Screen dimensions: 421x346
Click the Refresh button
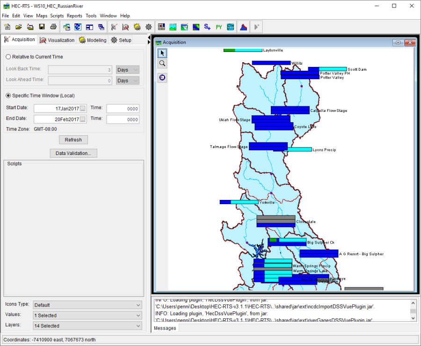(73, 140)
